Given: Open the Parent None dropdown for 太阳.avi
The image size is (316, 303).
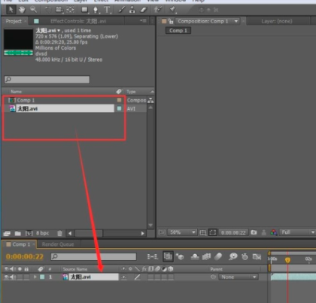Looking at the screenshot, I should (239, 277).
